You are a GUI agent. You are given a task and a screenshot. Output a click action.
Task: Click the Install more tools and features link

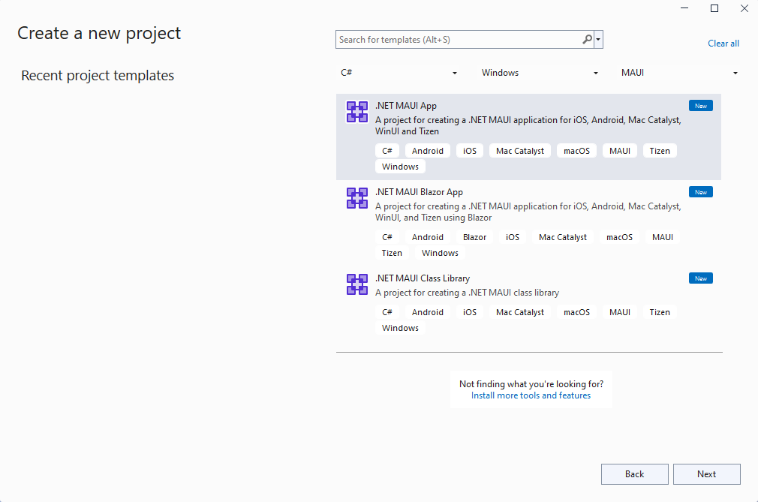(531, 395)
